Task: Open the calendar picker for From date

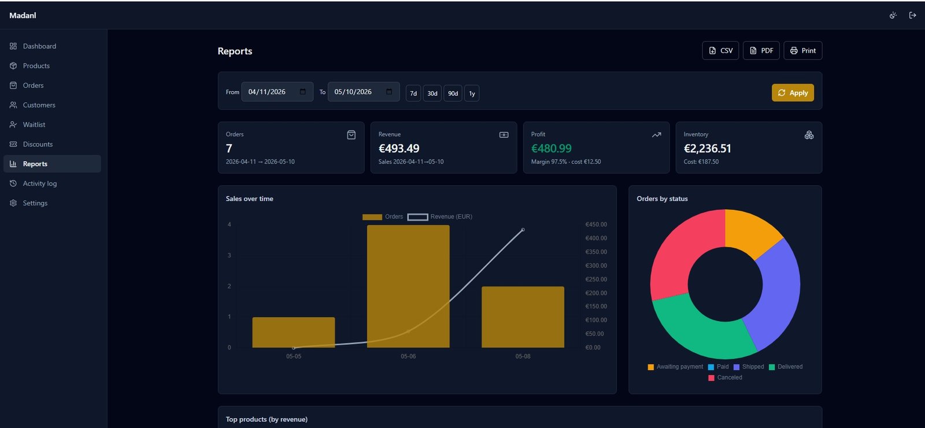Action: click(303, 92)
